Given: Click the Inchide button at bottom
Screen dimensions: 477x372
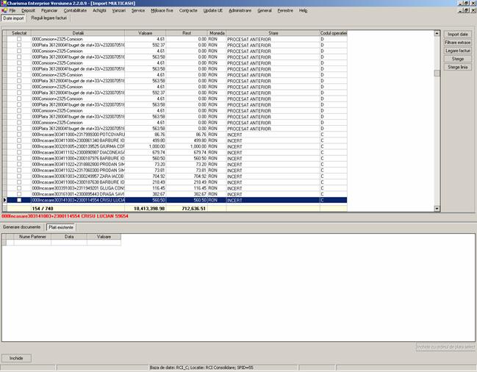Looking at the screenshot, I should (16, 357).
